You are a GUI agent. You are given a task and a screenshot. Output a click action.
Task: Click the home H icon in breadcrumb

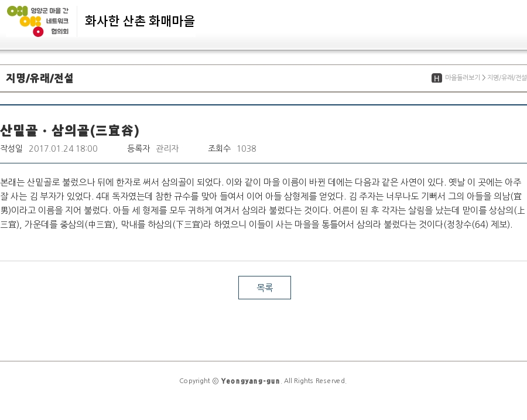[x=437, y=78]
